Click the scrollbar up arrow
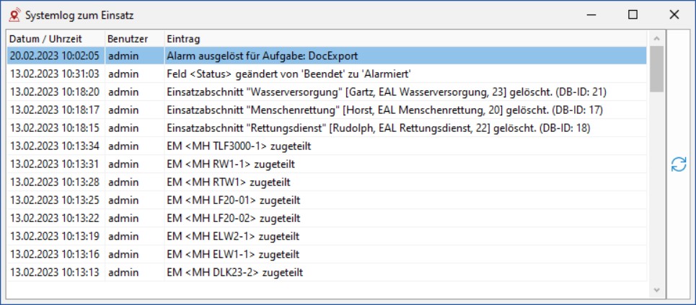Image resolution: width=696 pixels, height=305 pixels. 656,39
